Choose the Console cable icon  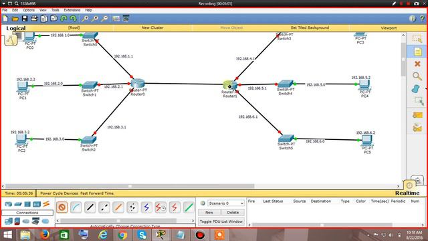click(x=76, y=208)
